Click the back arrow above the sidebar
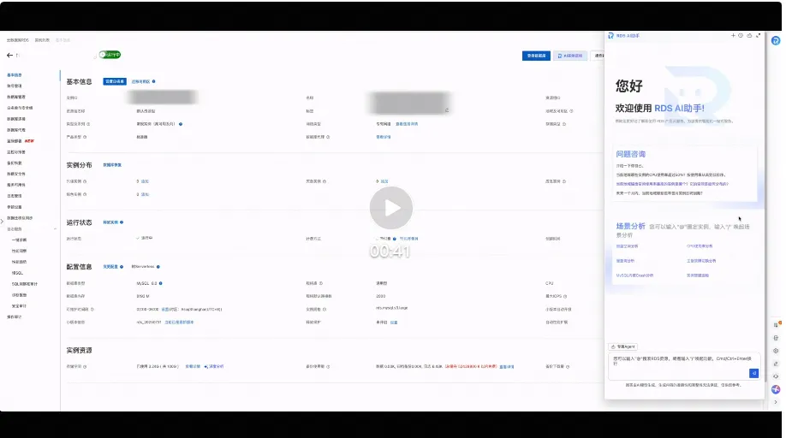786x438 pixels. tap(9, 55)
